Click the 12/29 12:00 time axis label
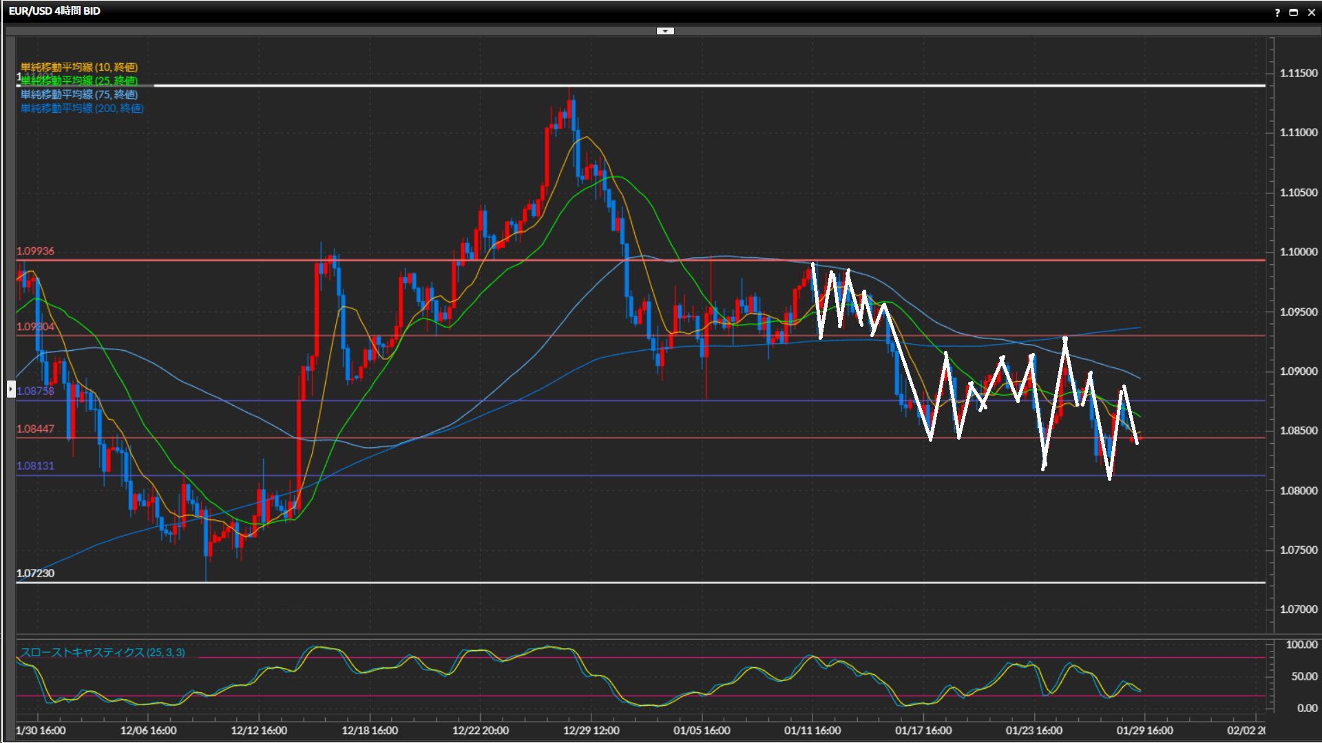Viewport: 1322px width, 743px height. click(x=591, y=731)
